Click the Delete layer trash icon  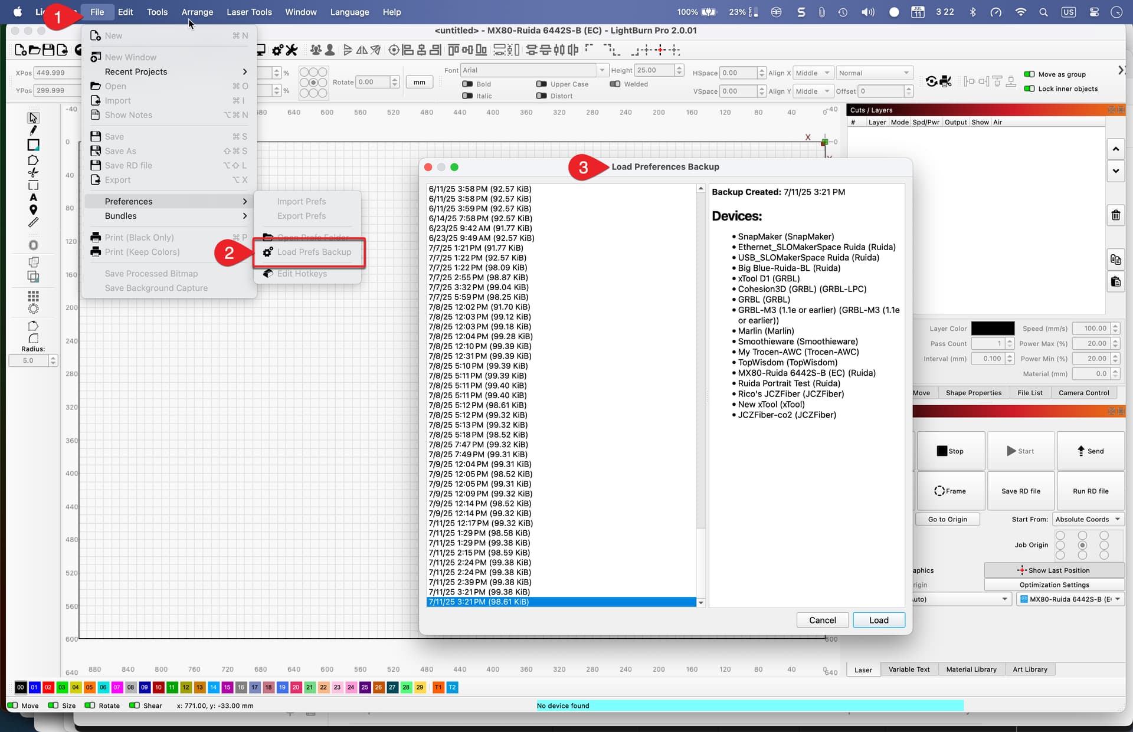coord(1115,215)
